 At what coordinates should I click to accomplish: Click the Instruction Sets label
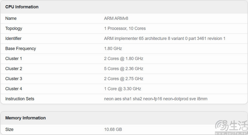20,99
